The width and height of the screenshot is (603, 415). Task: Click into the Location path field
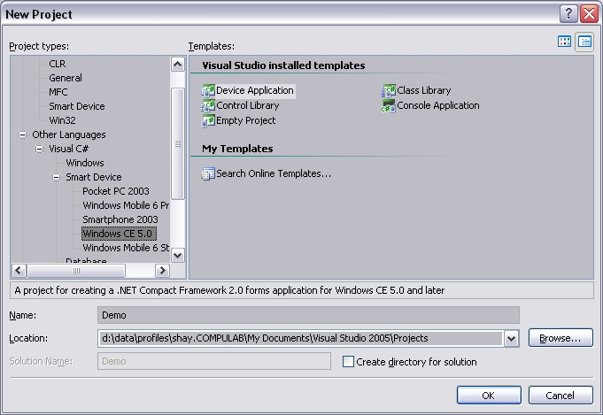(300, 339)
